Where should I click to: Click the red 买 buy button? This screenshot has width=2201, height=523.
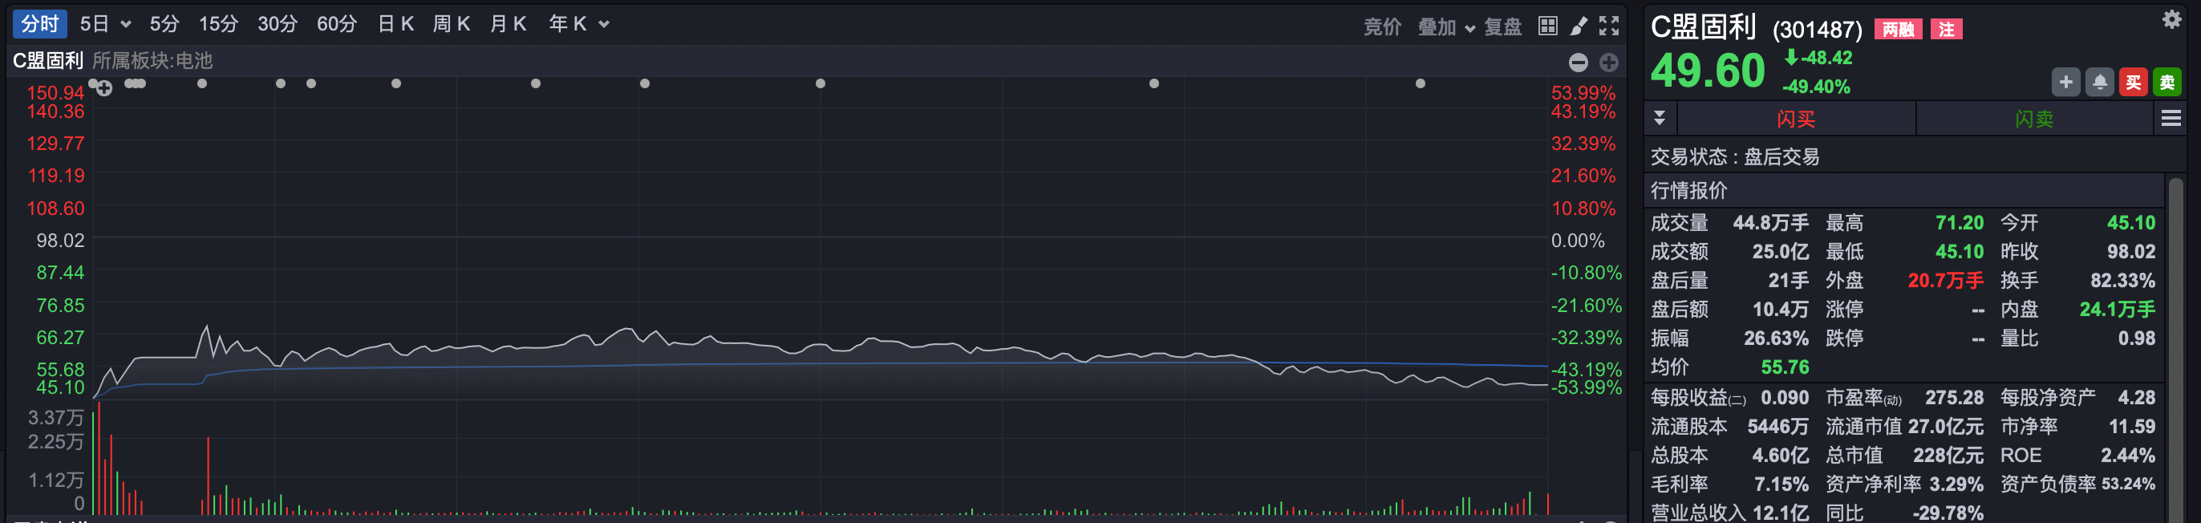pyautogui.click(x=2134, y=82)
